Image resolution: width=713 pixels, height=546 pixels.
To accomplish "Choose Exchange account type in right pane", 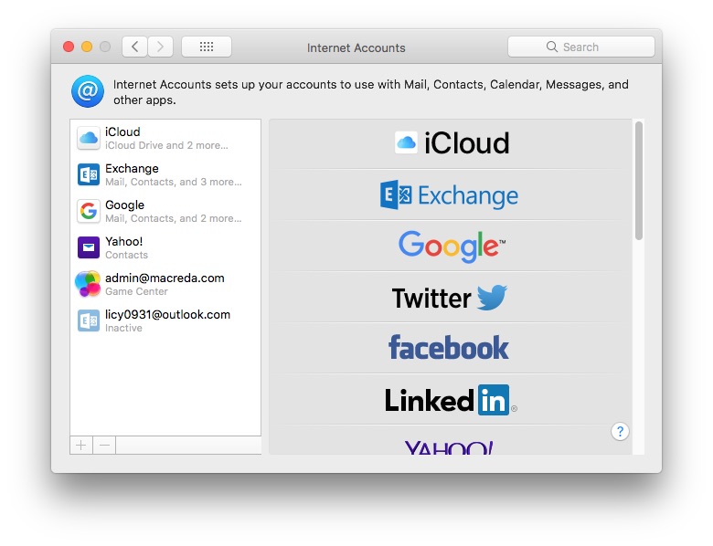I will pos(452,195).
